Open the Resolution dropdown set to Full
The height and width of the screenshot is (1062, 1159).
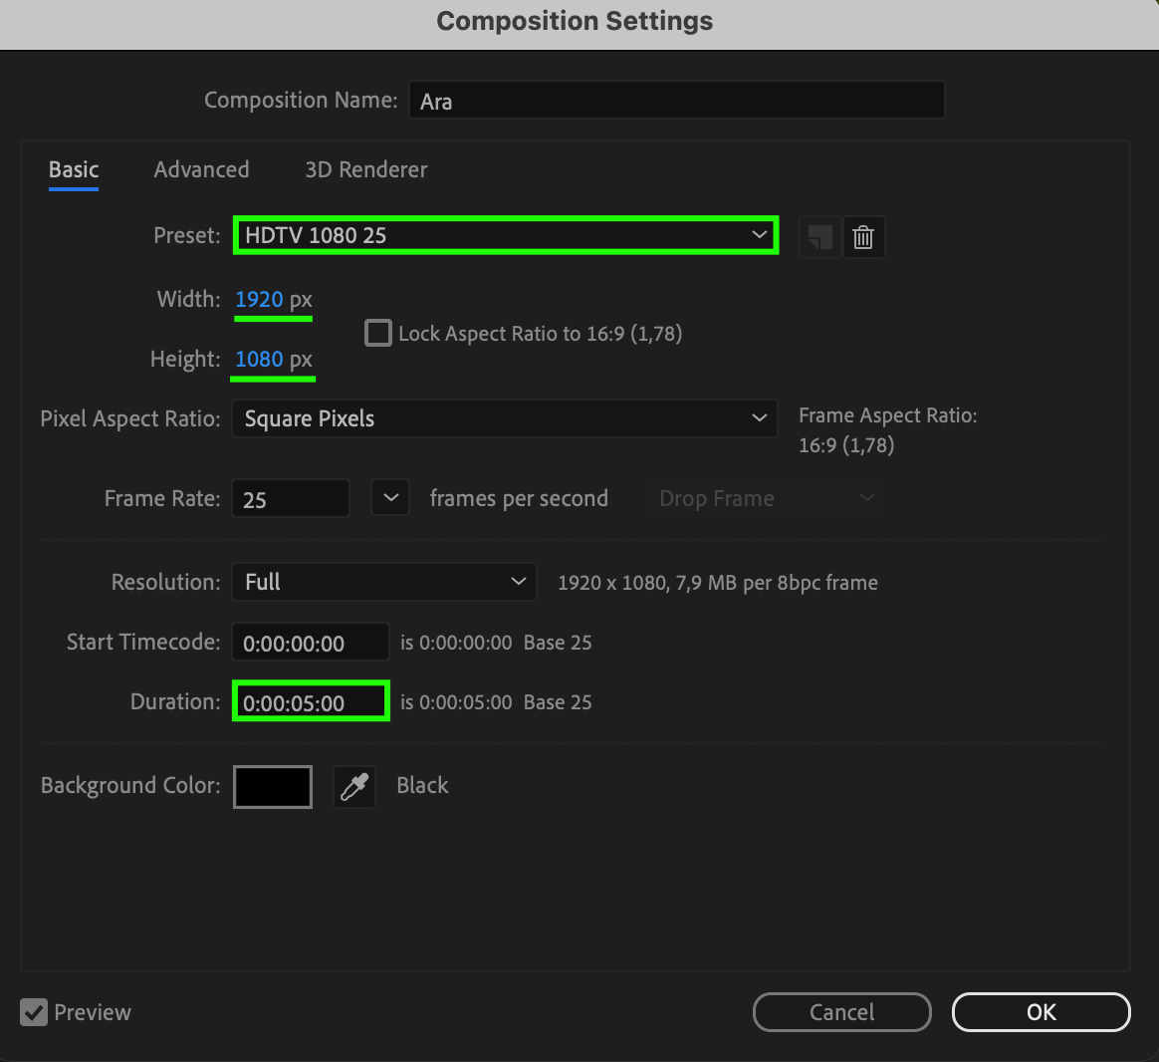[383, 582]
